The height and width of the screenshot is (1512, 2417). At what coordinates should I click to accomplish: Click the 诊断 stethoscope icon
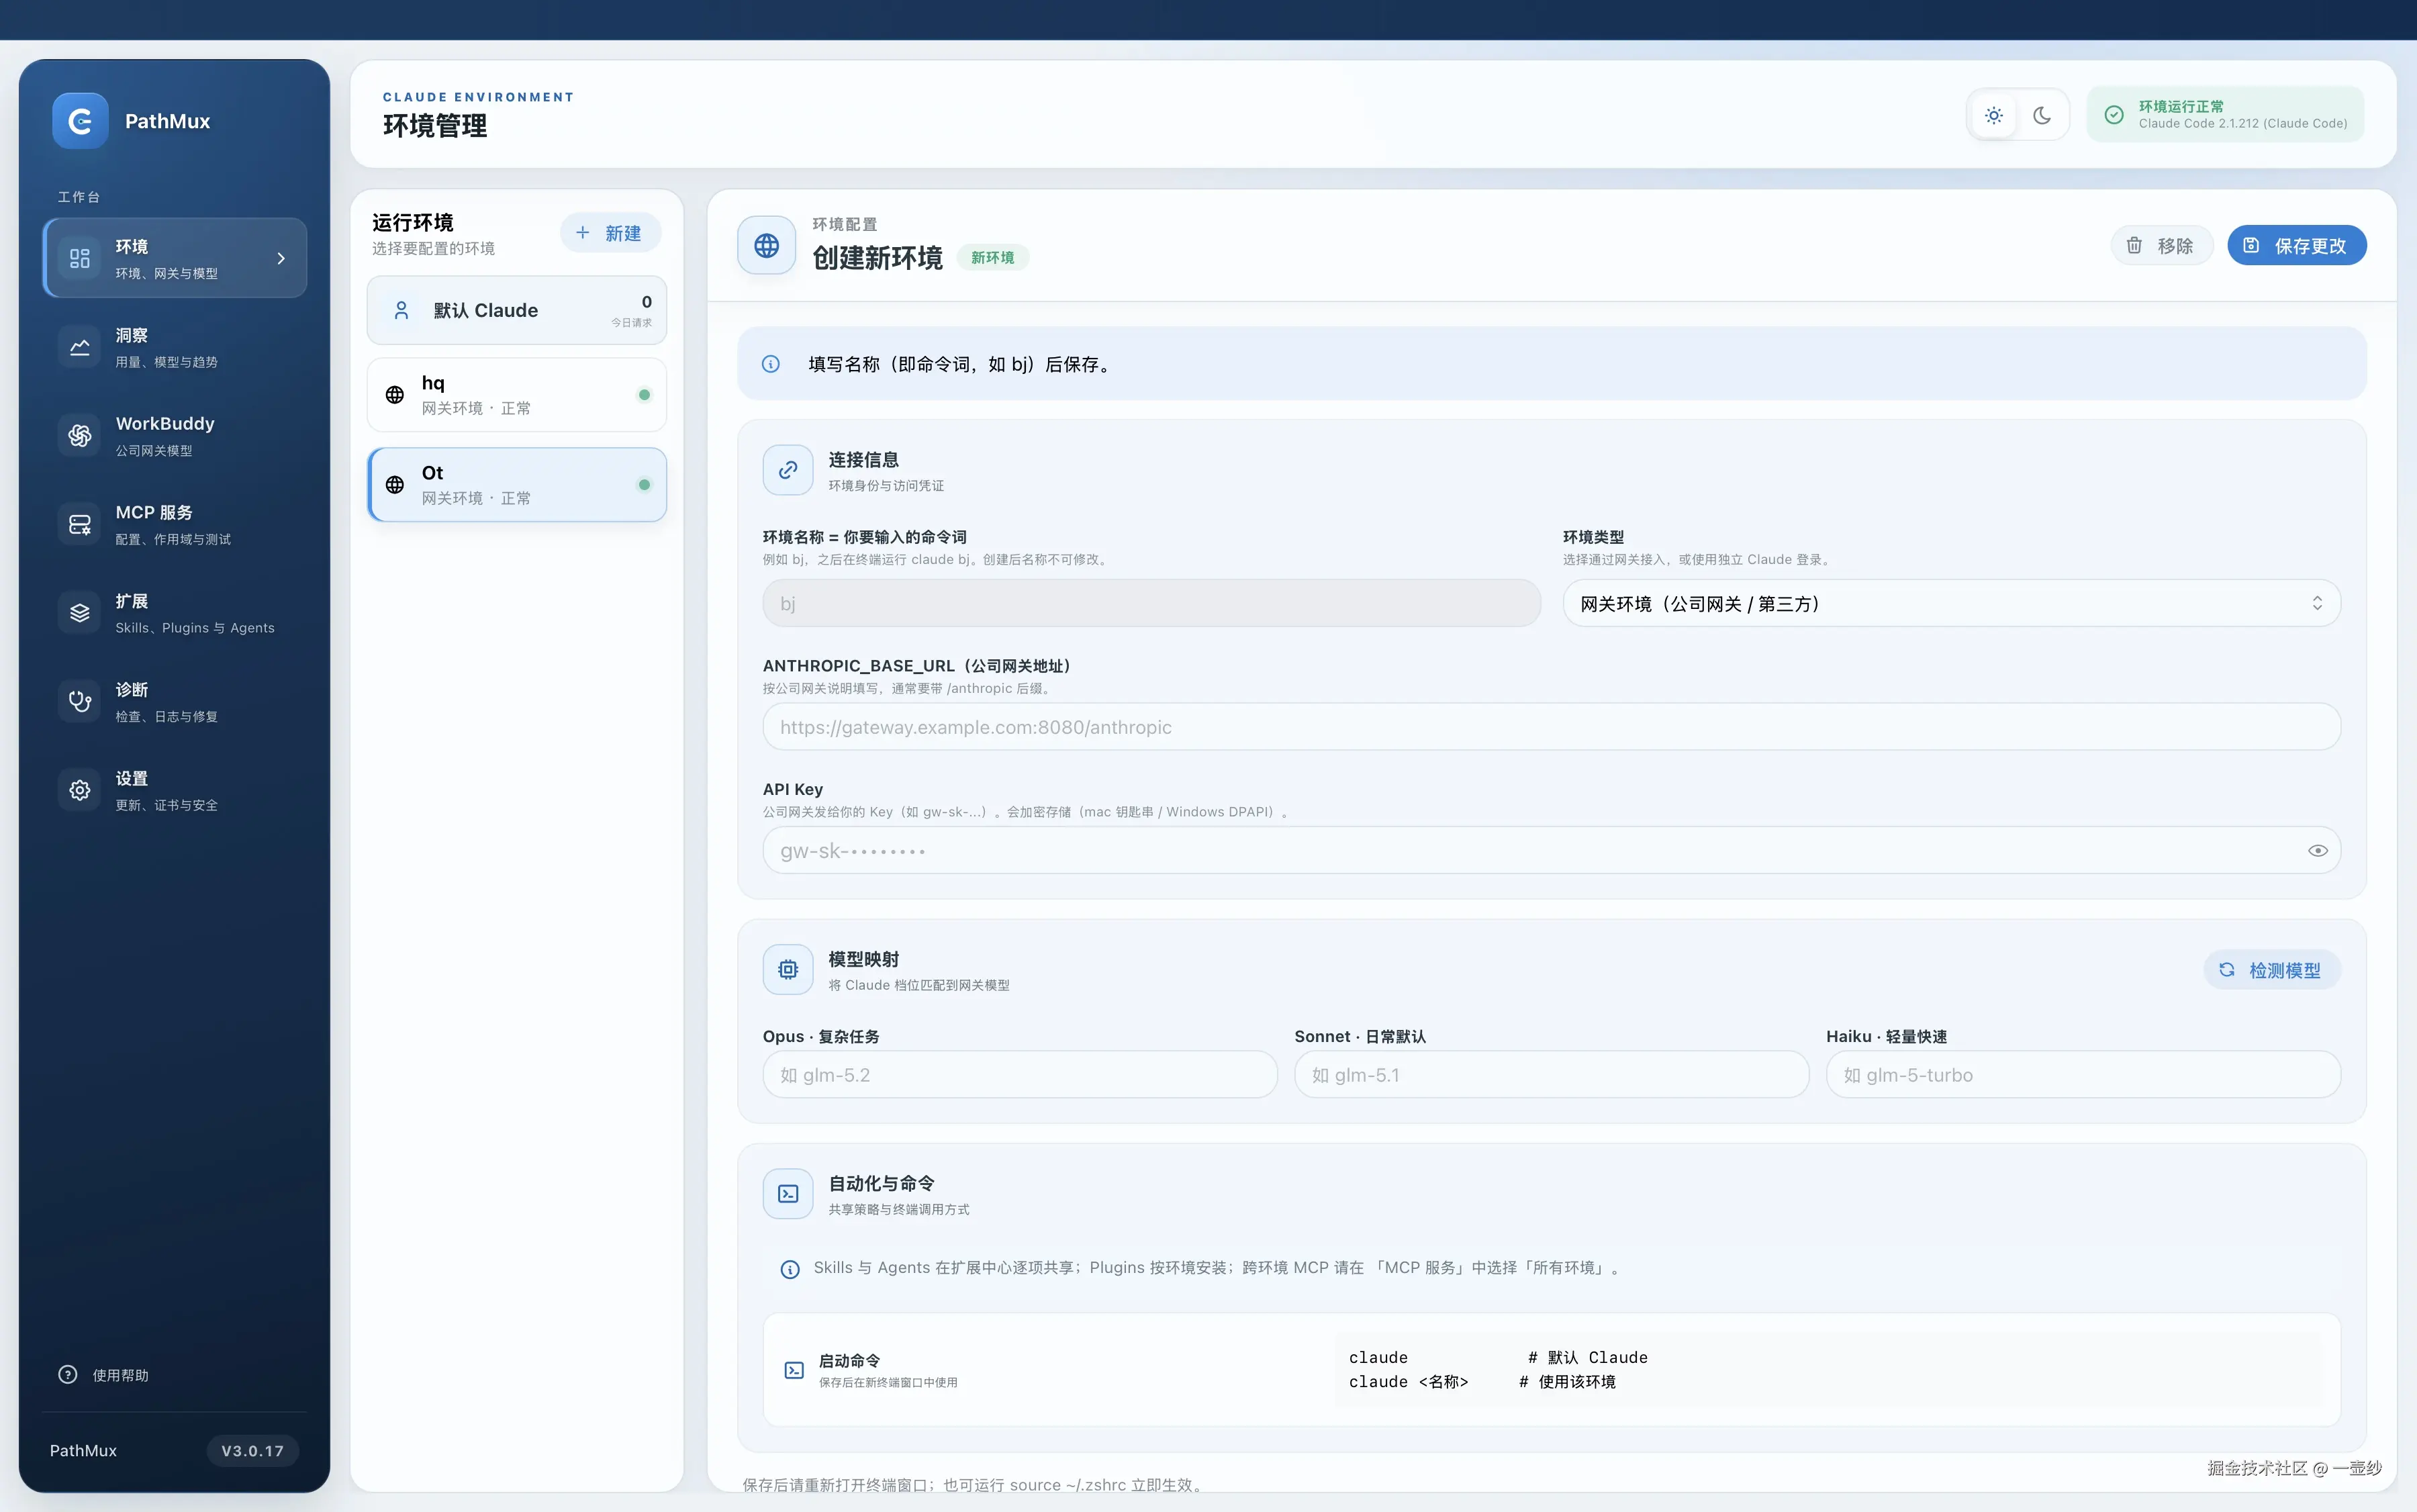[x=80, y=701]
